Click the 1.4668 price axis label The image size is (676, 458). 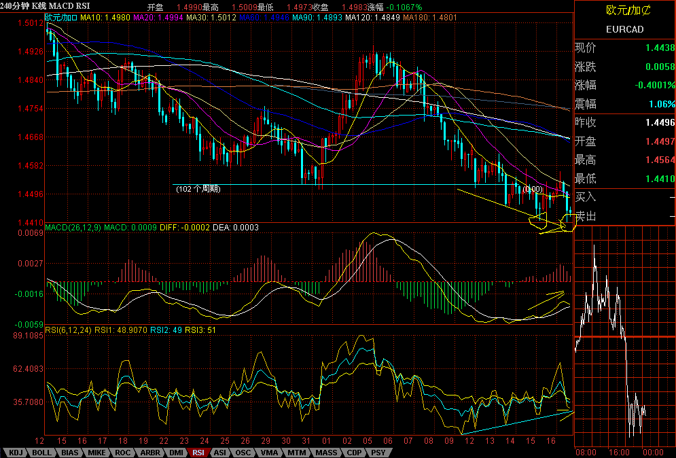[x=30, y=137]
